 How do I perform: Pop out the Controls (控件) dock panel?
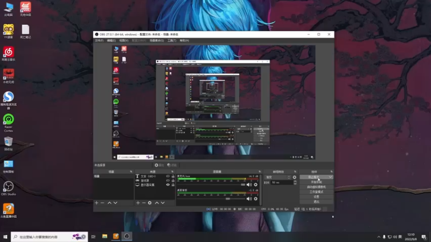click(331, 172)
